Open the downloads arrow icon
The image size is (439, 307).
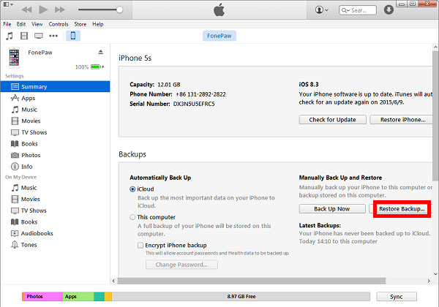point(389,10)
